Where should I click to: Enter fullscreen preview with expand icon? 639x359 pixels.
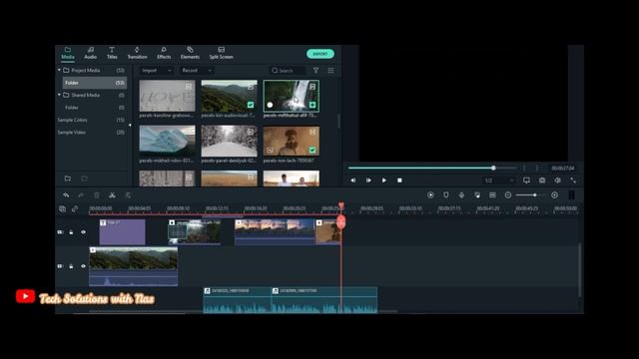573,180
